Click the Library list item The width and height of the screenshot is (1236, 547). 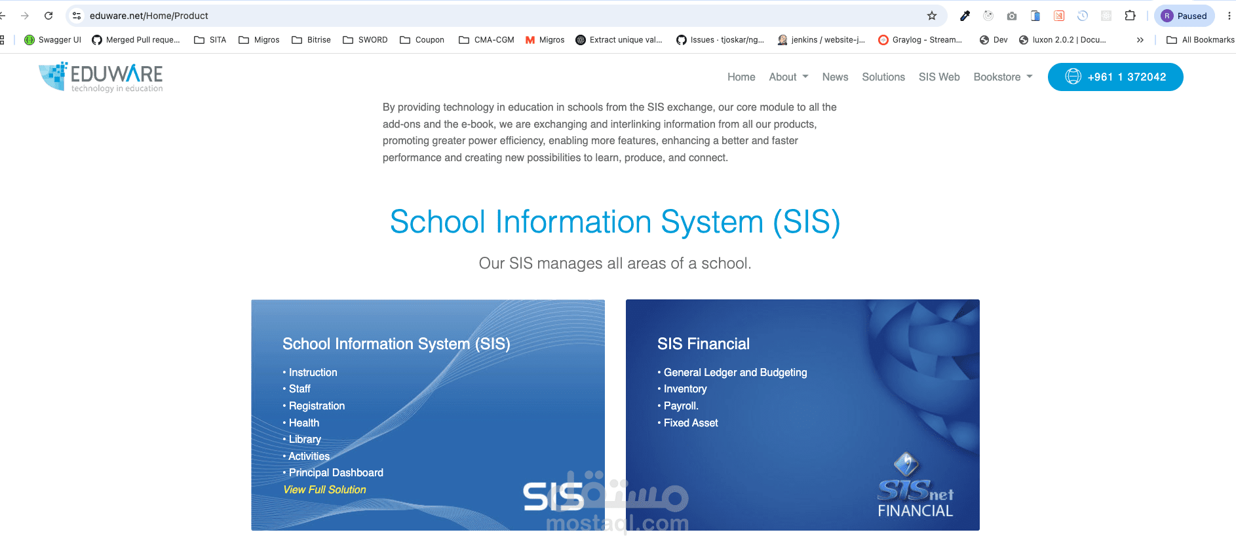click(x=301, y=439)
